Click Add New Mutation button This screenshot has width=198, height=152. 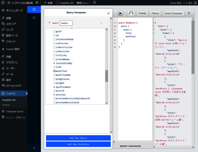pyautogui.click(x=78, y=144)
